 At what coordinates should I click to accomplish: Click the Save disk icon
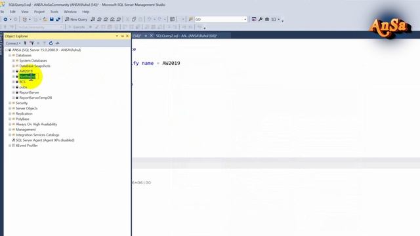pos(52,19)
